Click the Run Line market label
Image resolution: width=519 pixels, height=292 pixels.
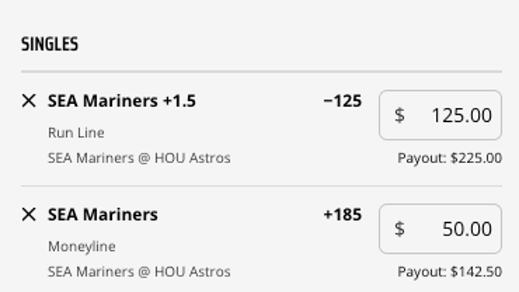coord(76,133)
